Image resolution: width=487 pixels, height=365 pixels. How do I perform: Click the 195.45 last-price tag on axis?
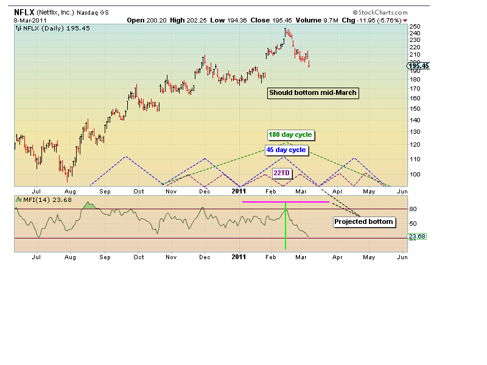coord(418,66)
